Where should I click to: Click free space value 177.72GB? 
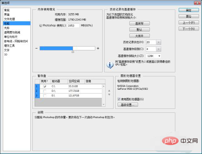pyautogui.click(x=74, y=91)
